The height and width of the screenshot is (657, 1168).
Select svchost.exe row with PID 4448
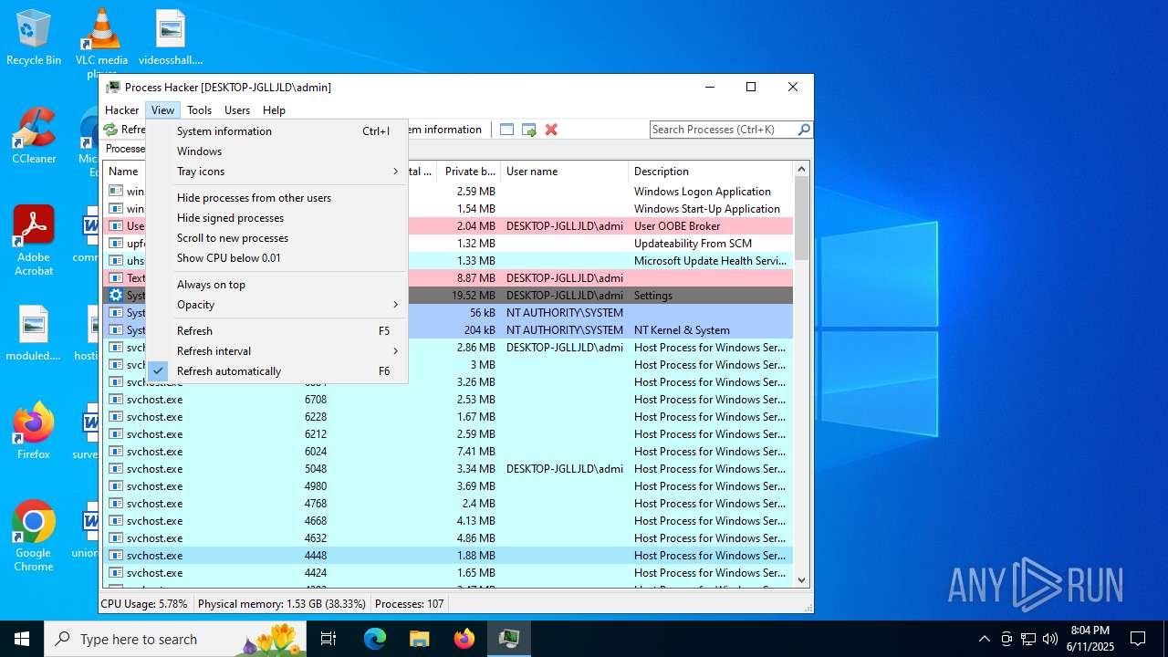(448, 556)
